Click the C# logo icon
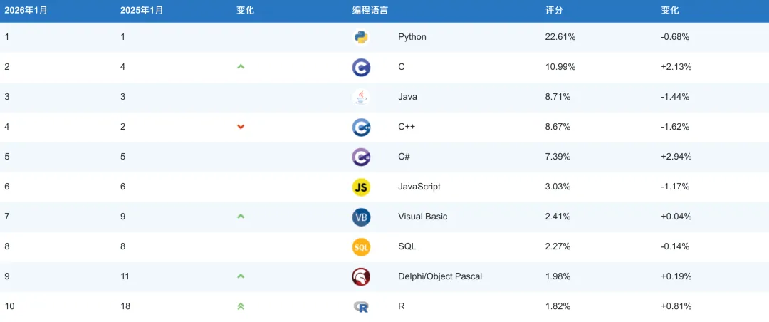This screenshot has height=322, width=769. 361,157
